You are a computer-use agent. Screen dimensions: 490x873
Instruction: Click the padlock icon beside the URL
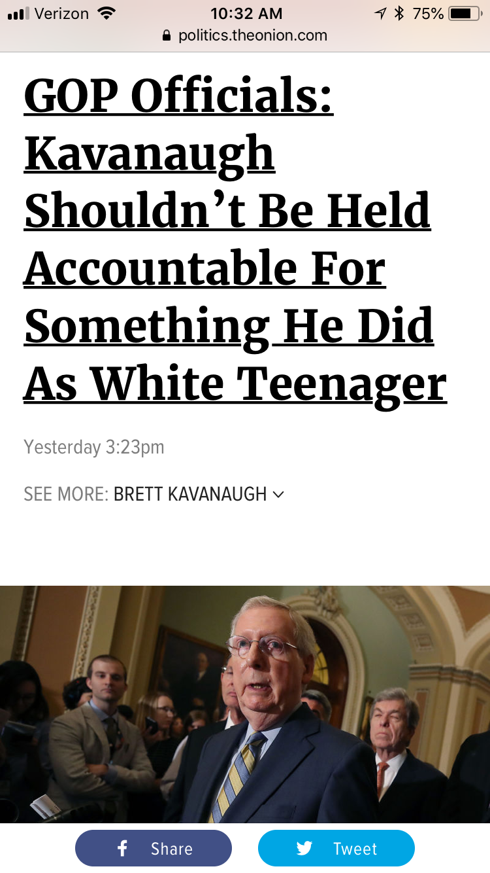point(167,35)
